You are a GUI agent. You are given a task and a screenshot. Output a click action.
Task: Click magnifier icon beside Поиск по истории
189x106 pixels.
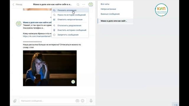pyautogui.click(x=54, y=15)
